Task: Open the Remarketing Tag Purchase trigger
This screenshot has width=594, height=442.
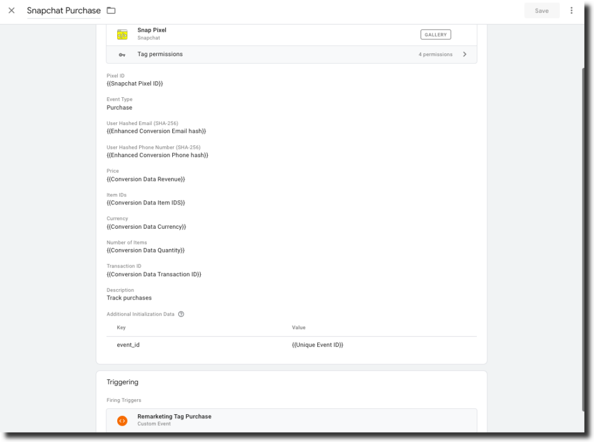Action: click(x=174, y=417)
